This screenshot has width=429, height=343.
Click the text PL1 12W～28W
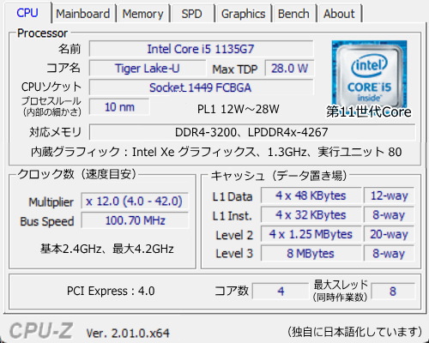click(x=238, y=109)
